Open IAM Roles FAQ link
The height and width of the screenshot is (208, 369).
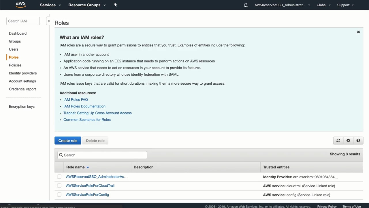[x=76, y=99]
